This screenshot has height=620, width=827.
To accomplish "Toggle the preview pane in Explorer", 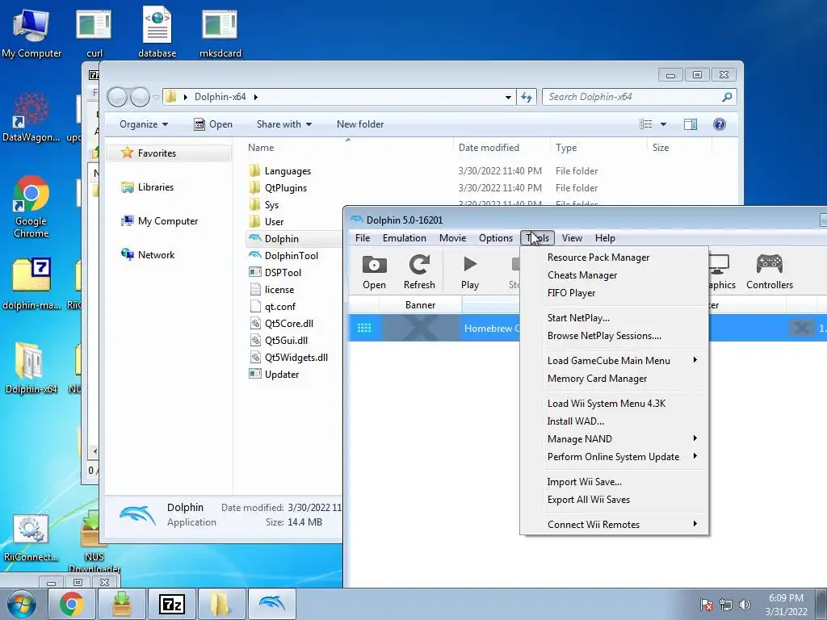I will click(x=691, y=124).
